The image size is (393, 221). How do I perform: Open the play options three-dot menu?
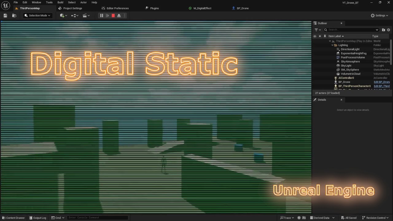click(x=124, y=15)
